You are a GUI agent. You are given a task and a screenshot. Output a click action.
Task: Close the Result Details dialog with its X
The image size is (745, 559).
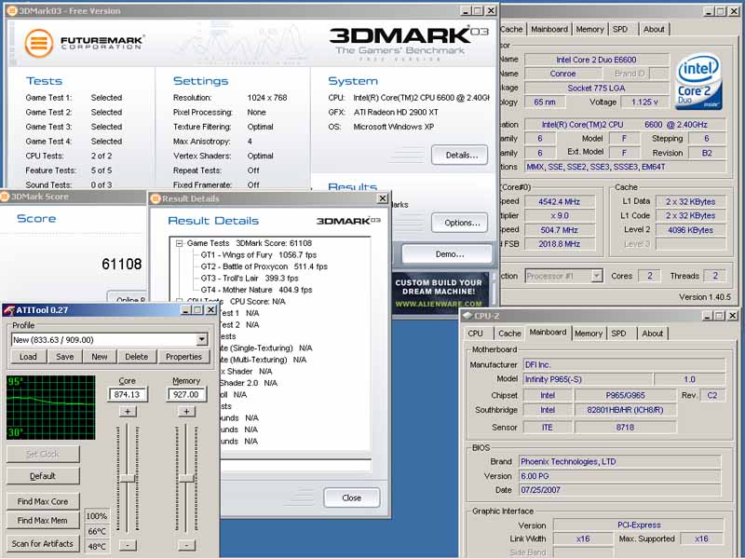pyautogui.click(x=383, y=198)
